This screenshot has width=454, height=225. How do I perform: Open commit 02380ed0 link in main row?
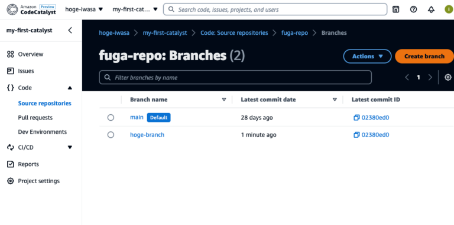(x=375, y=117)
